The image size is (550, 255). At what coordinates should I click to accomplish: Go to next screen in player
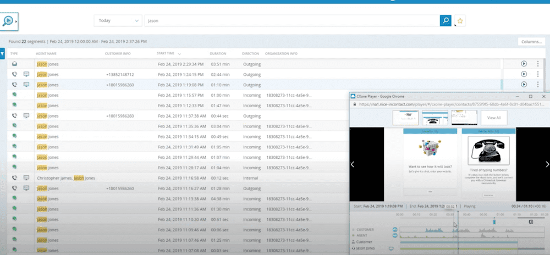click(547, 164)
